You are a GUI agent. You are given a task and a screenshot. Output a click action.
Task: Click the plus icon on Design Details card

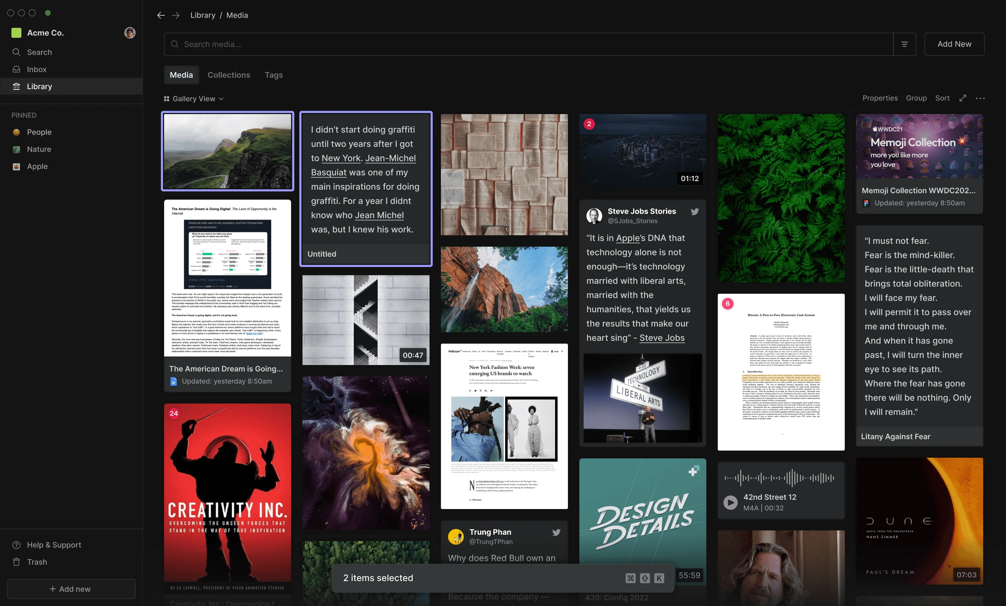pyautogui.click(x=693, y=471)
